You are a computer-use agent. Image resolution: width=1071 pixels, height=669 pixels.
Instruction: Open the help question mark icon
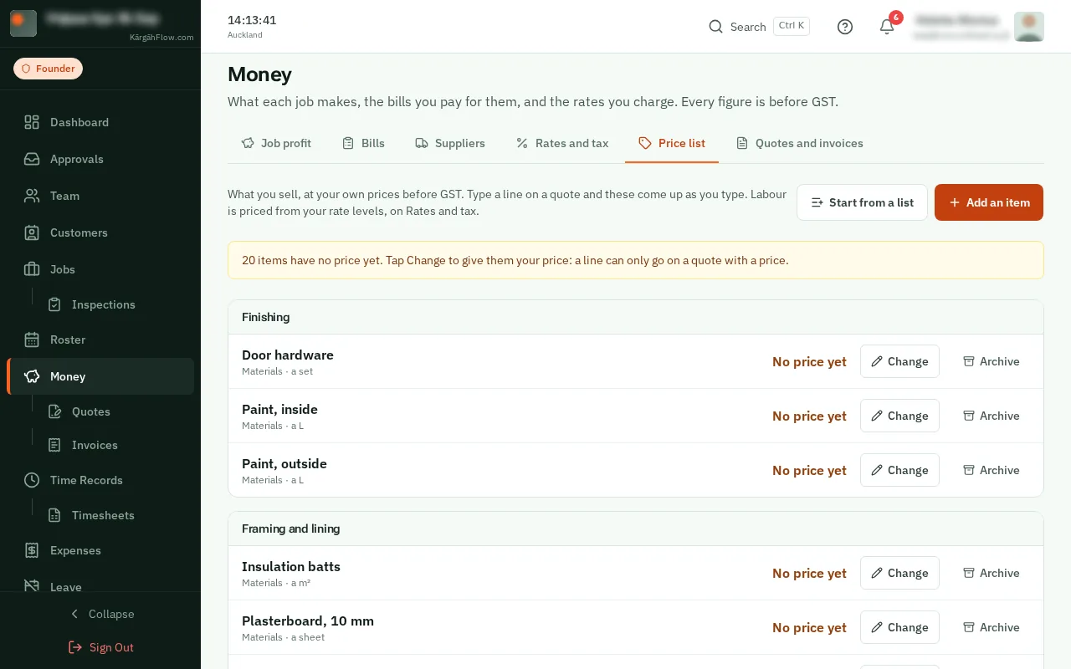pos(845,27)
